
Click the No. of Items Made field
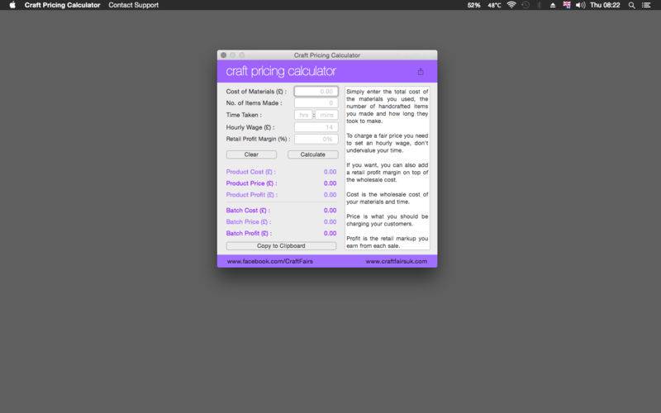click(x=316, y=103)
